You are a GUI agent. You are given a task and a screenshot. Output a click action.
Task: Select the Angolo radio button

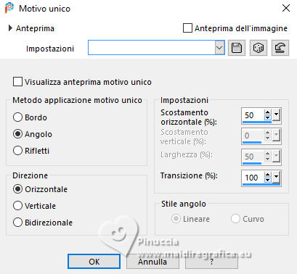[17, 134]
